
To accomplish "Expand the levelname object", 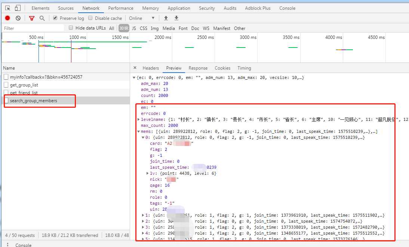I will pyautogui.click(x=138, y=119).
